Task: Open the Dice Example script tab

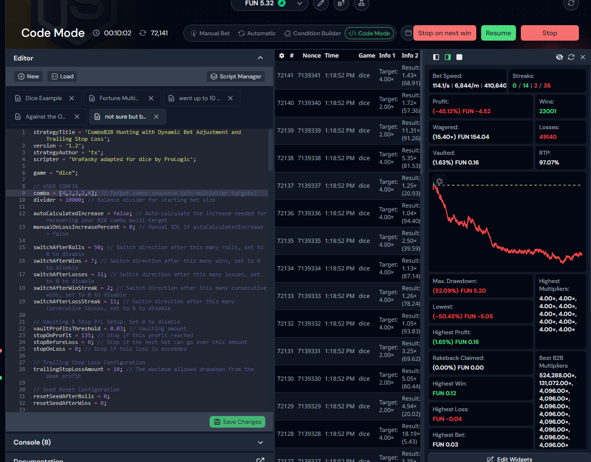Action: click(x=44, y=98)
